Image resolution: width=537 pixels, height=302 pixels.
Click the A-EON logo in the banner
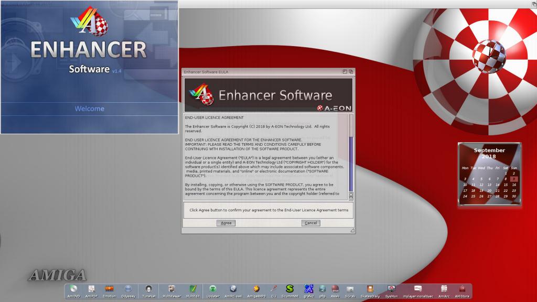point(334,108)
